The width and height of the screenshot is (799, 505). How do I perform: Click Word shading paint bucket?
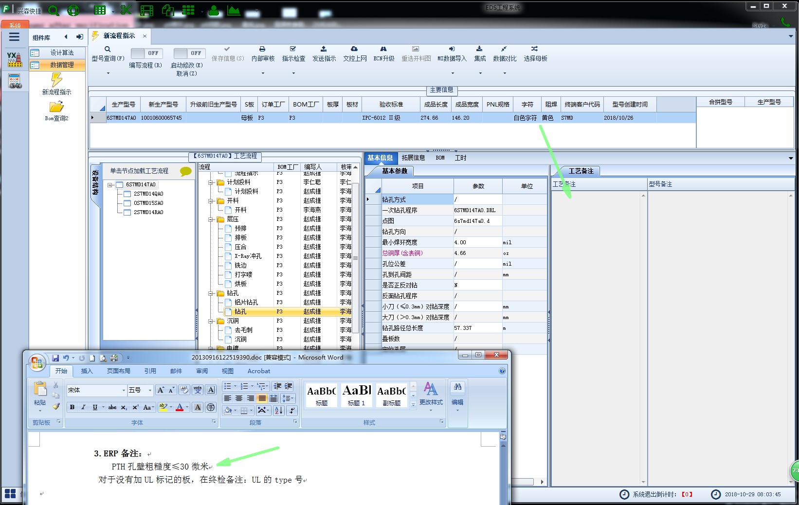pyautogui.click(x=228, y=410)
